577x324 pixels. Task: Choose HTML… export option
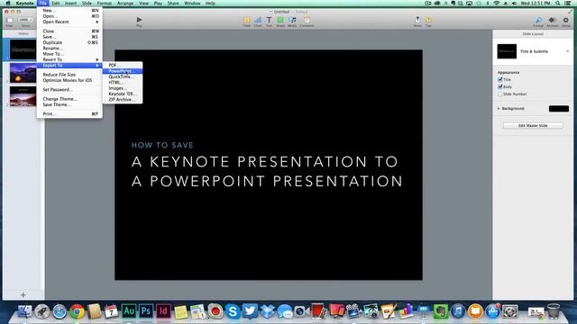coord(123,82)
